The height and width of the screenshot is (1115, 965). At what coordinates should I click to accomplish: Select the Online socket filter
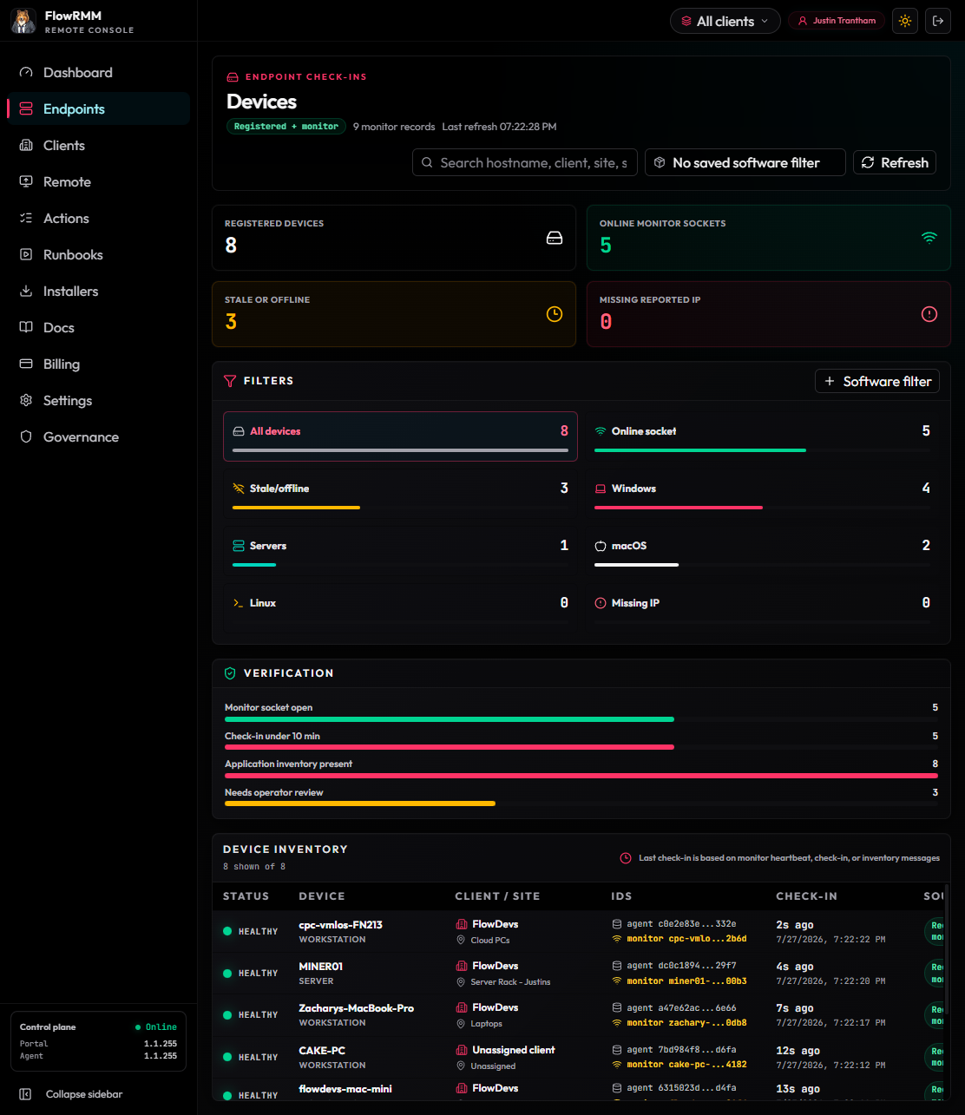[762, 436]
